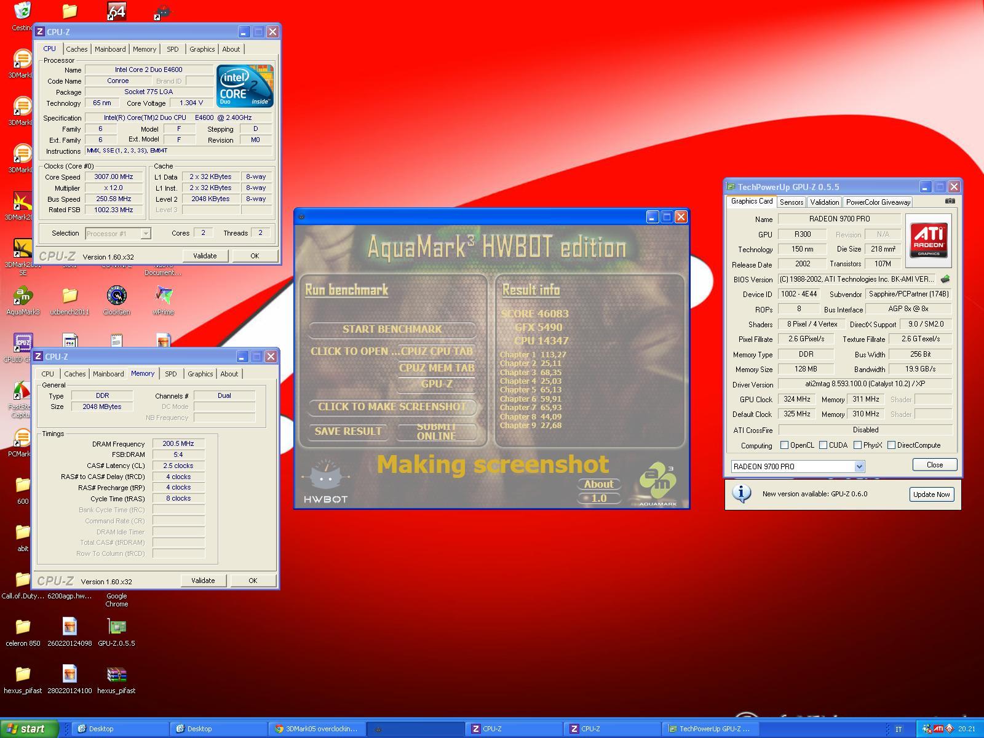Toggle the PhysX checkbox in GPU-Z
Screen dimensions: 984x738
(x=857, y=445)
